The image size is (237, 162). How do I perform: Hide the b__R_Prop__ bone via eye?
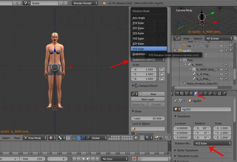pyautogui.click(x=221, y=74)
